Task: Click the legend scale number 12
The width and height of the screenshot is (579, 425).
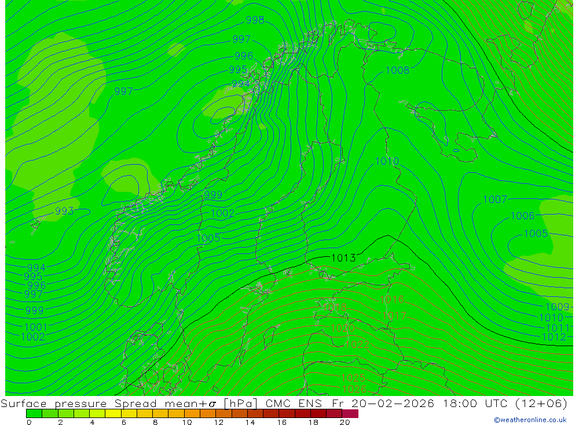Action: pos(219,422)
